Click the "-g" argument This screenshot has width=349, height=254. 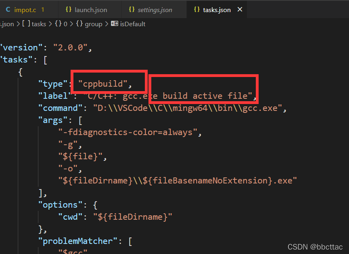pyautogui.click(x=68, y=145)
